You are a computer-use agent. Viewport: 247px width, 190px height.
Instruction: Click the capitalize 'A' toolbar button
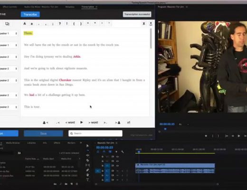25,24
